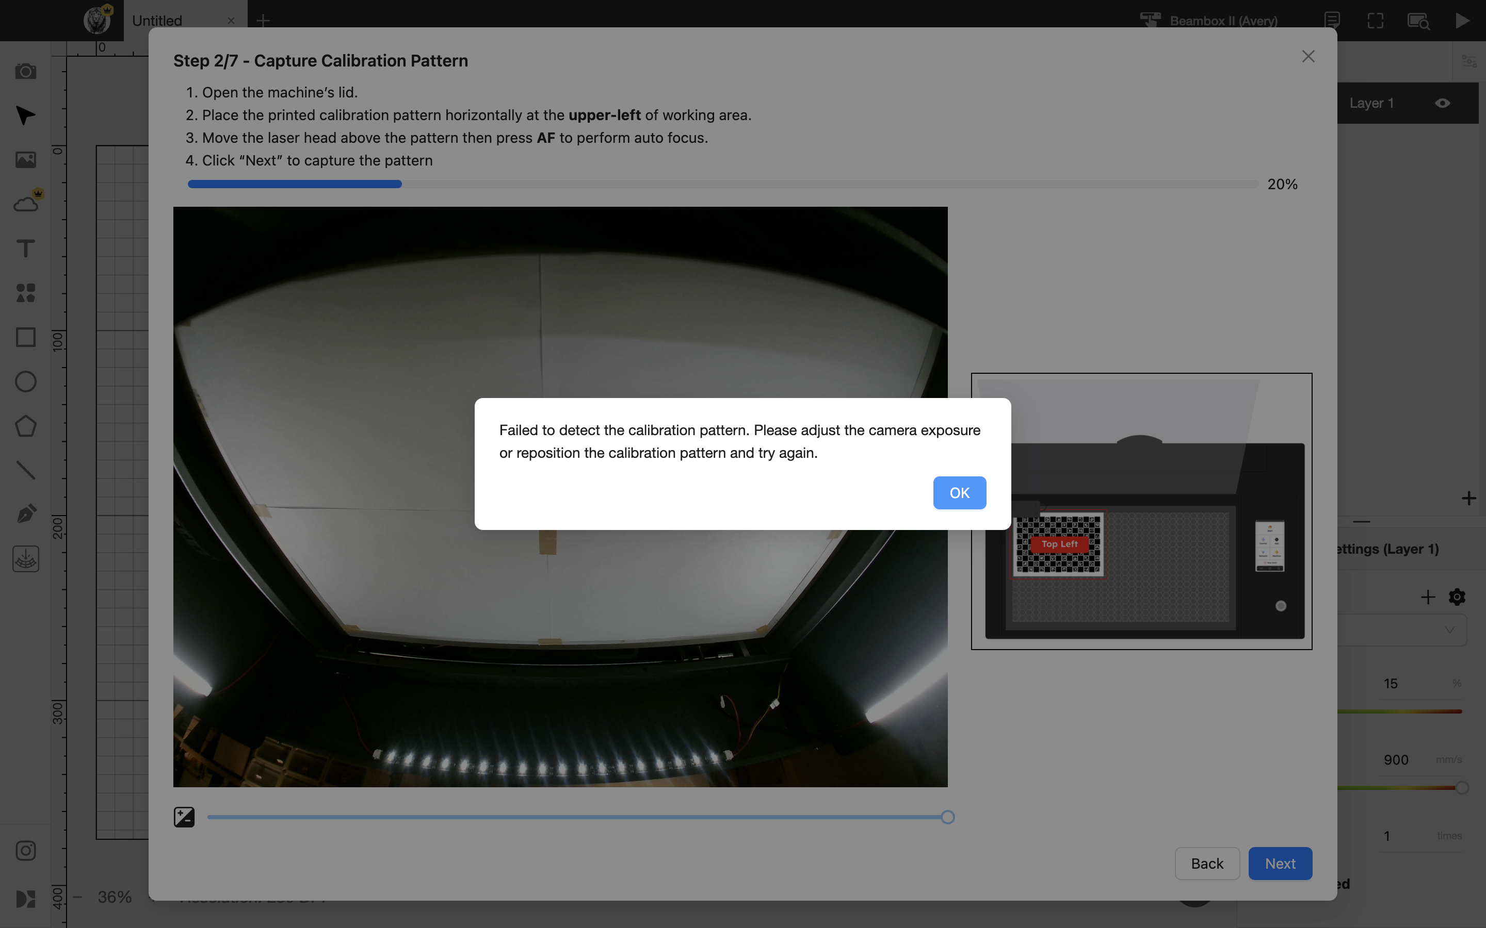
Task: Dismiss the error with OK button
Action: point(960,493)
